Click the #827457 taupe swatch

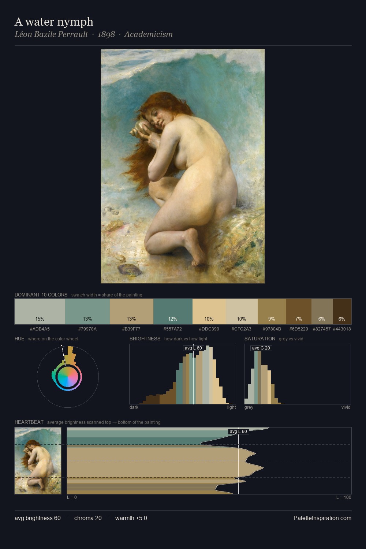[322, 311]
